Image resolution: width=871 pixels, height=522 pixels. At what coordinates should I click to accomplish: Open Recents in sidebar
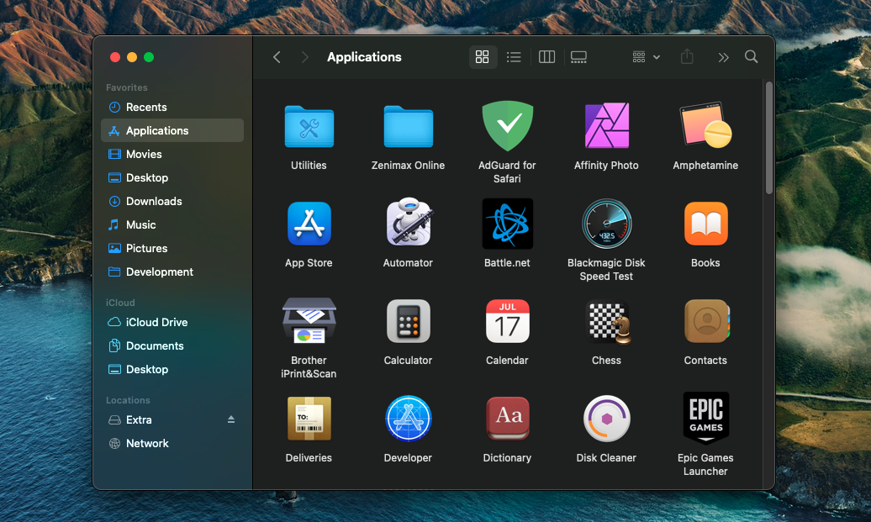pos(172,108)
